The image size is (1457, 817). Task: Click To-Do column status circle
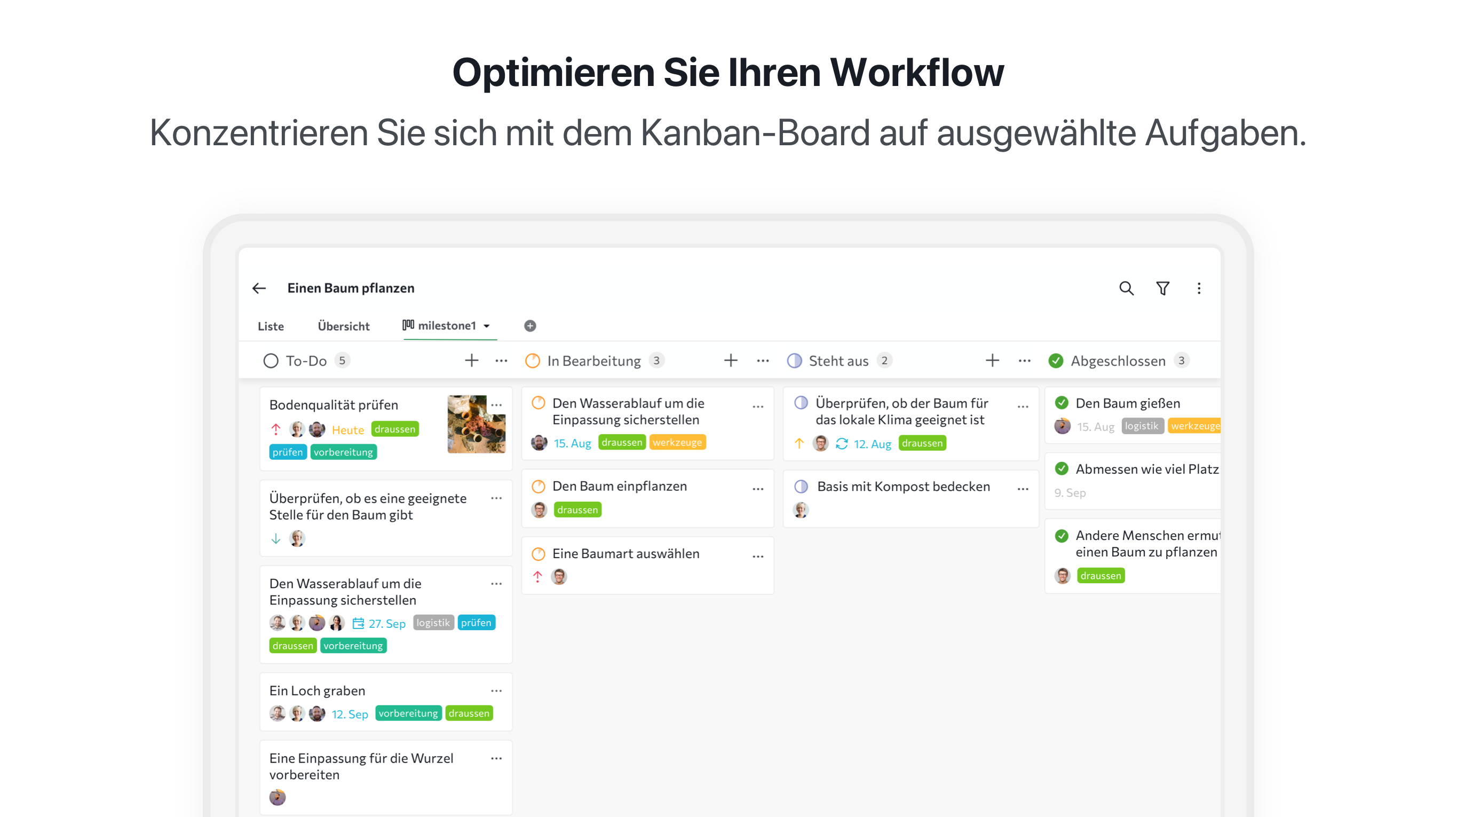click(271, 361)
